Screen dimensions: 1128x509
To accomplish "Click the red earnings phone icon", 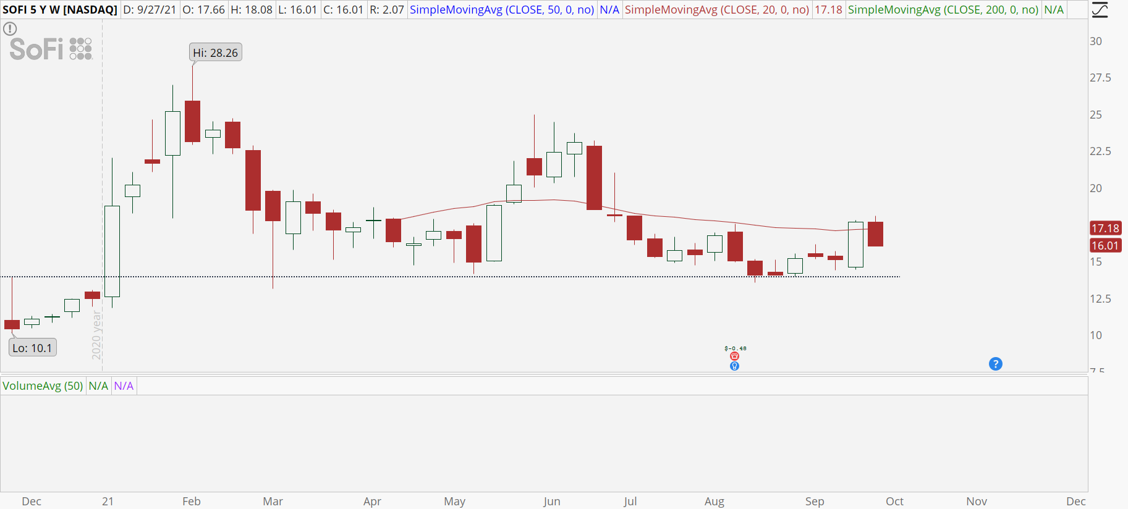I will (734, 356).
